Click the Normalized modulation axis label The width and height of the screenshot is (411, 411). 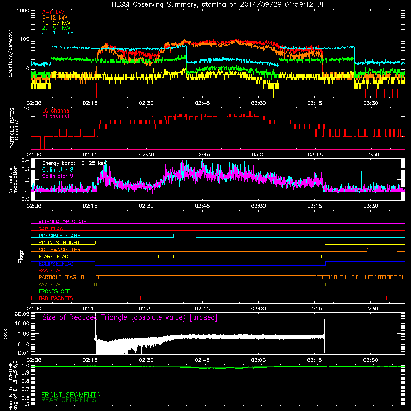pyautogui.click(x=13, y=179)
